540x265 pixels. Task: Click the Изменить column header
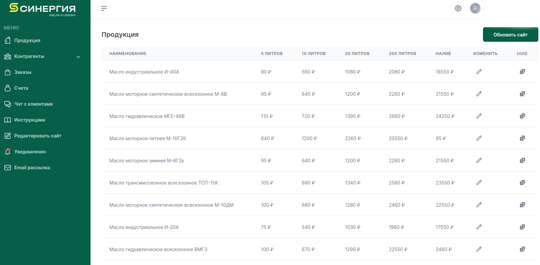pos(485,54)
